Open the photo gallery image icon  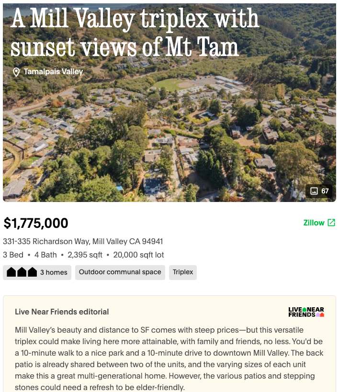314,191
